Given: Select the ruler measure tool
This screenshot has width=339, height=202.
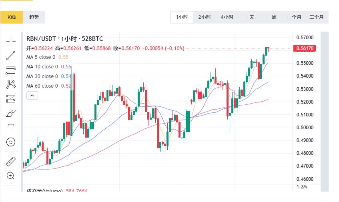Looking at the screenshot, I should tap(11, 162).
